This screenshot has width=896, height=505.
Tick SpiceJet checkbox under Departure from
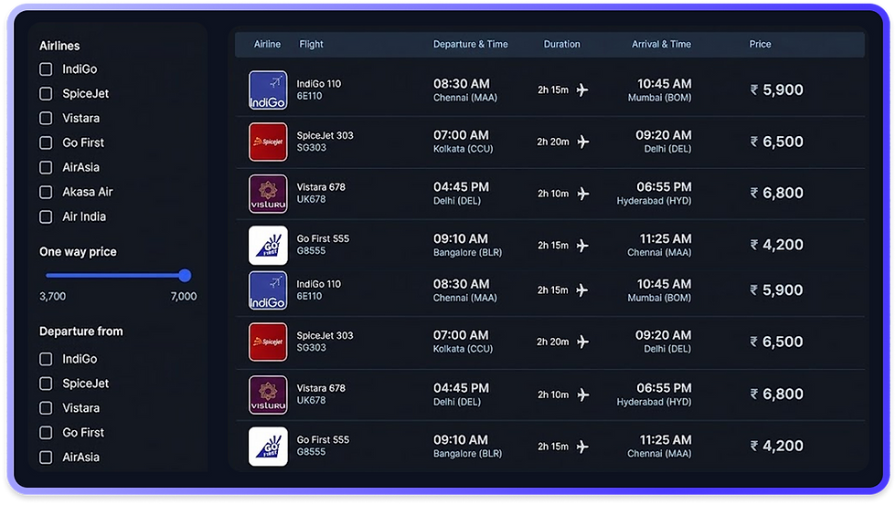pos(46,384)
